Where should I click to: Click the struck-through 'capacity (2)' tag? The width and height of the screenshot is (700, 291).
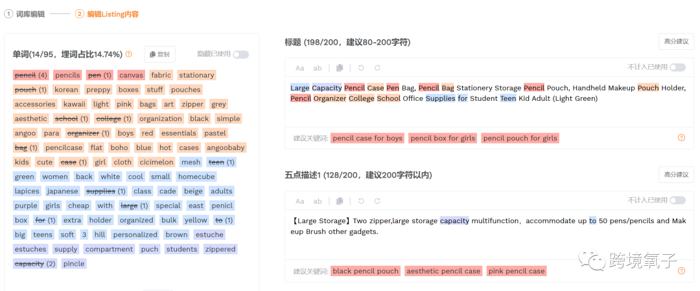pyautogui.click(x=35, y=263)
